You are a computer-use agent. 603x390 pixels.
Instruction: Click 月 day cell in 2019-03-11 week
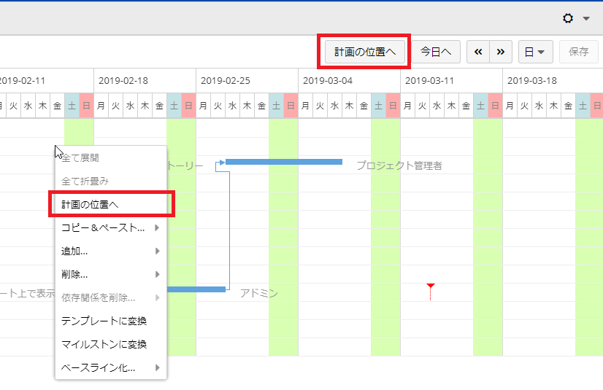coord(407,106)
